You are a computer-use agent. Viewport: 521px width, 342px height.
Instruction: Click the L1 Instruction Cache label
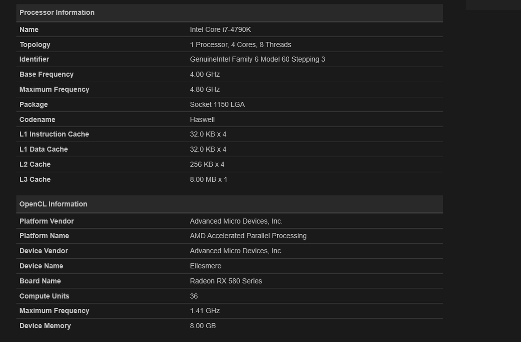tap(54, 134)
